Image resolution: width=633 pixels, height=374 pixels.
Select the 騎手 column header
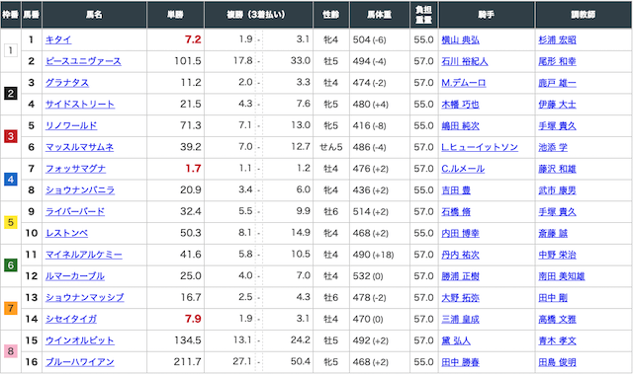(487, 15)
